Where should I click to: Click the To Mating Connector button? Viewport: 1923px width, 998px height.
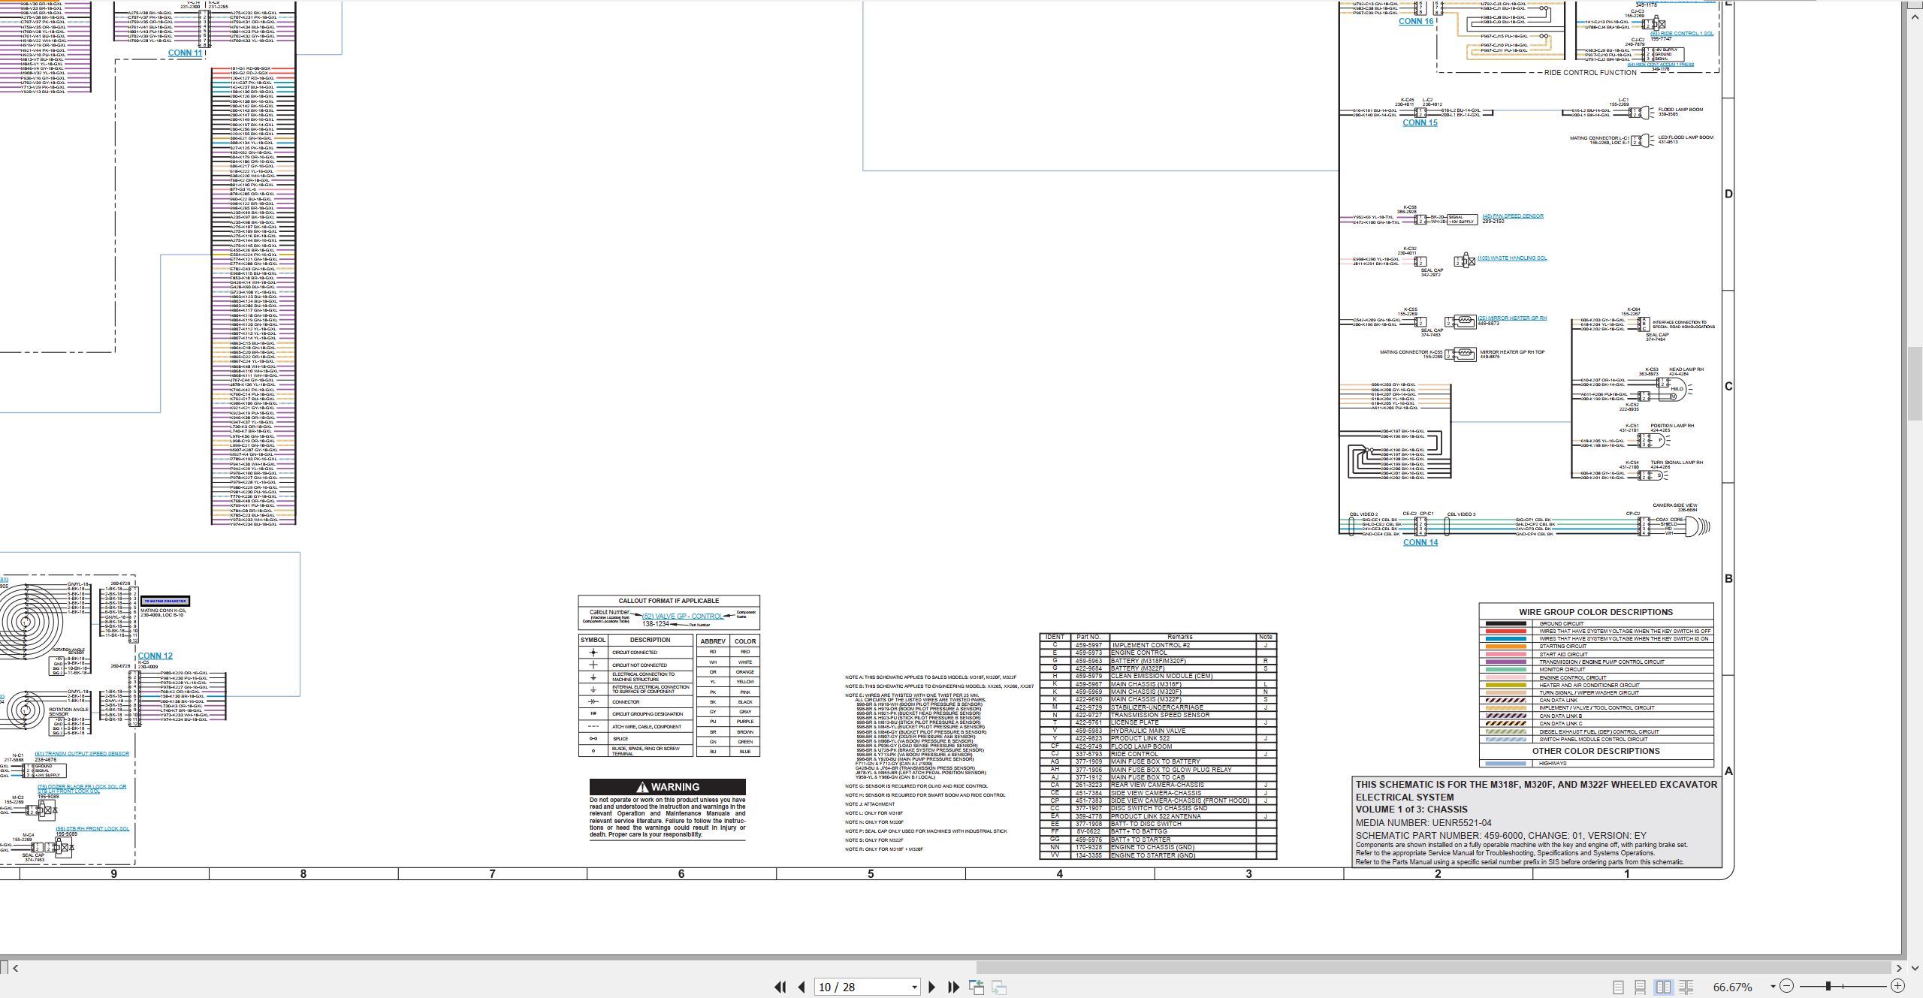pos(165,601)
